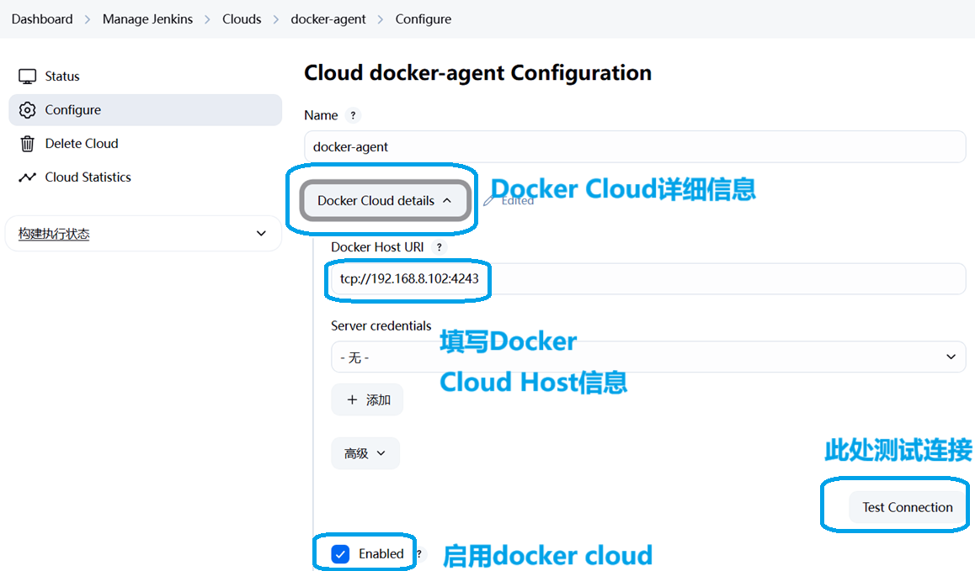Click the Server credentials label
Image resolution: width=975 pixels, height=571 pixels.
pos(381,325)
